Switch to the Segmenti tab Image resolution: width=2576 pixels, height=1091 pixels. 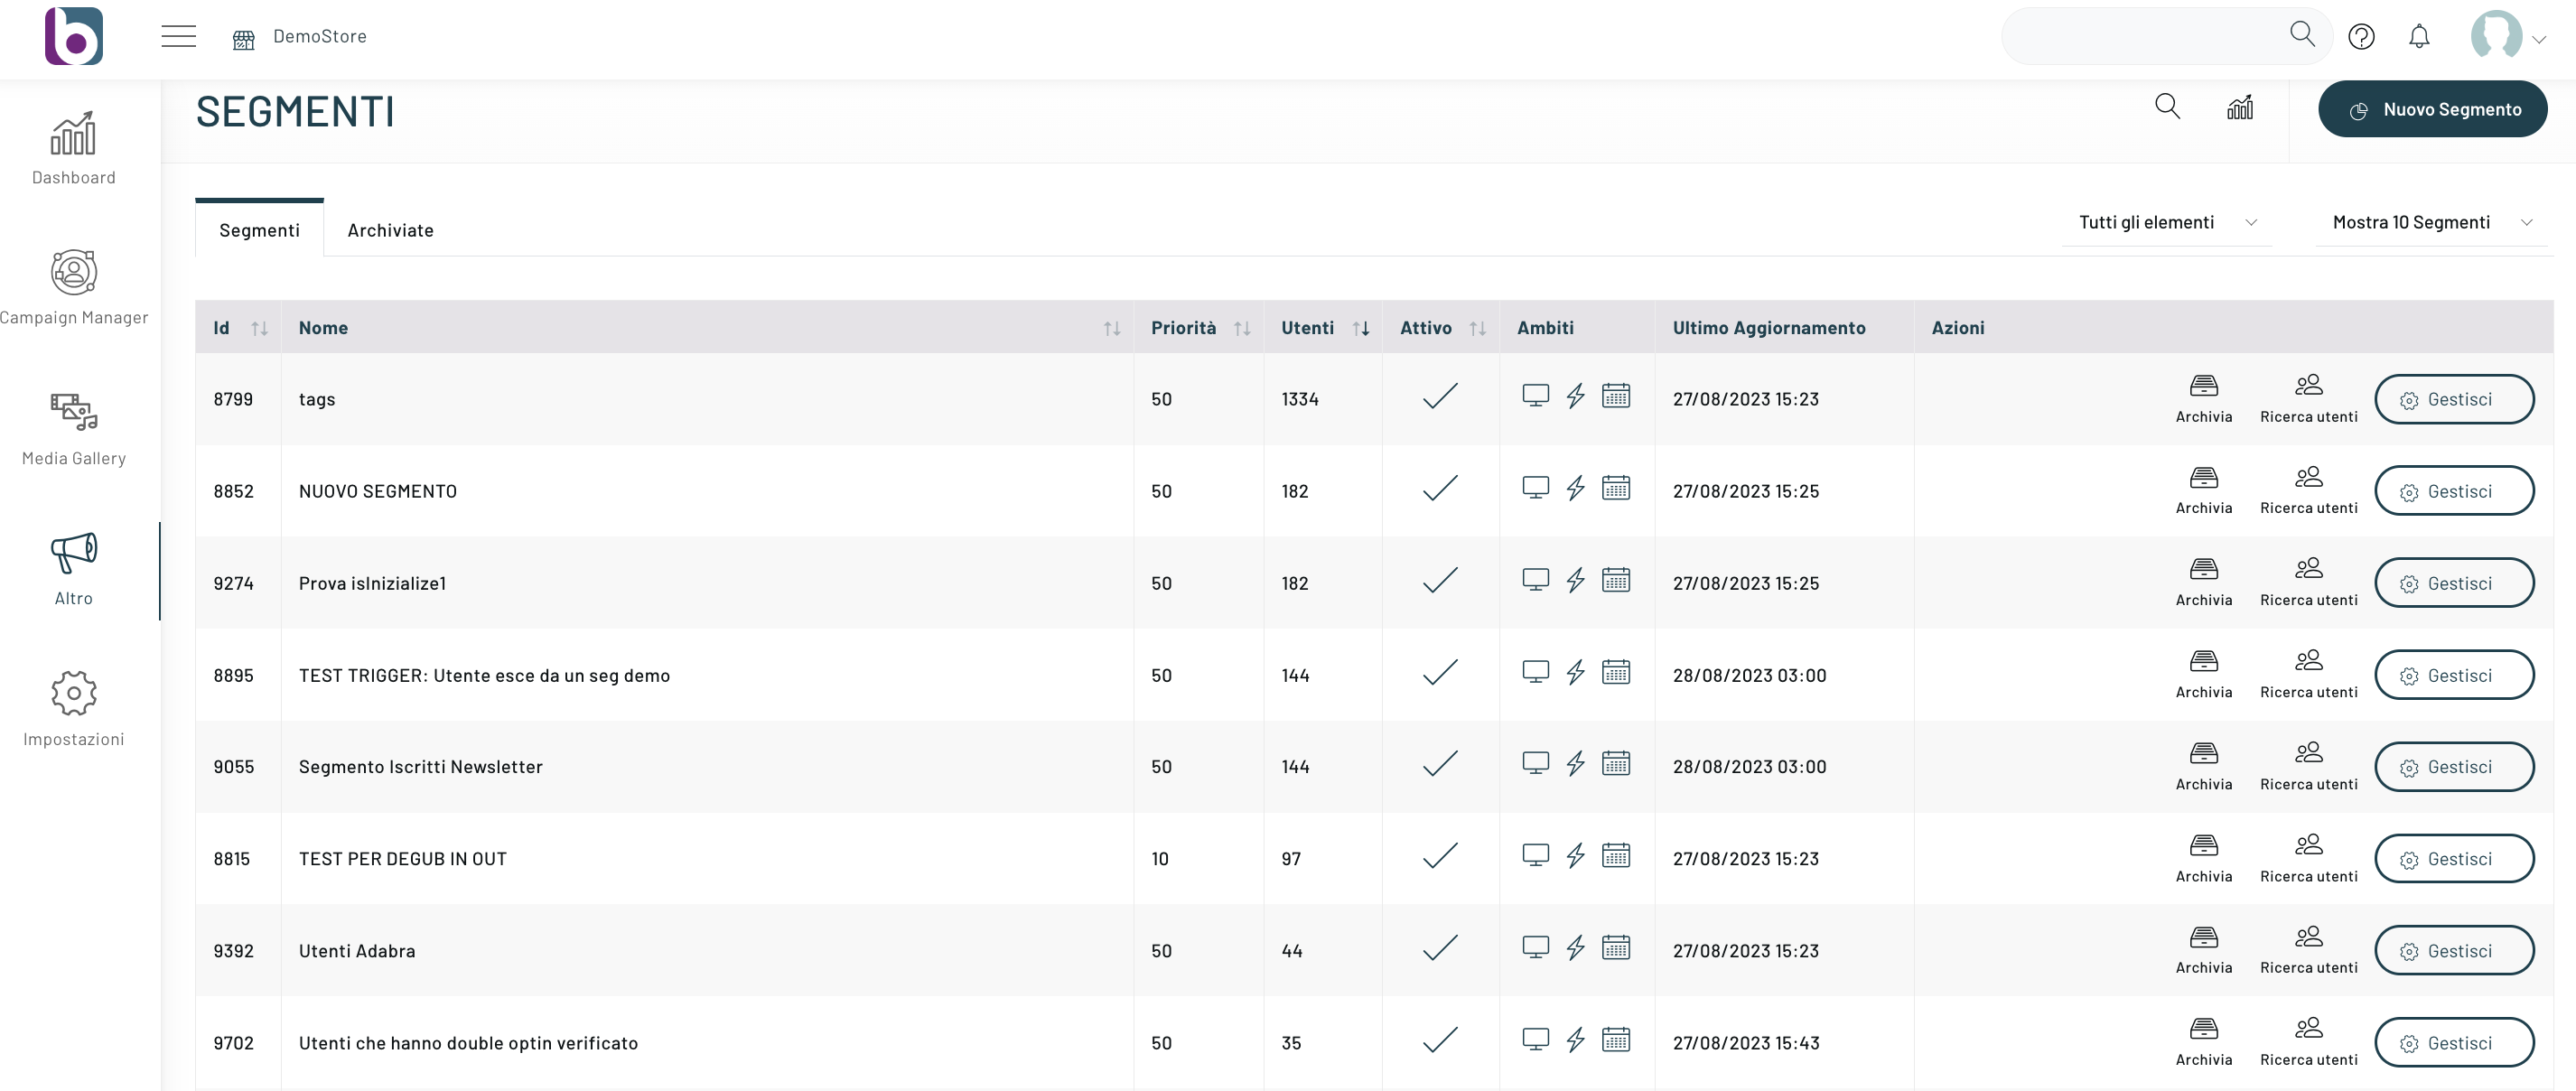pyautogui.click(x=259, y=230)
